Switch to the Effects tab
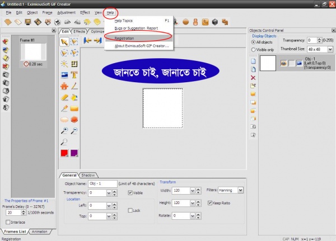 point(80,31)
